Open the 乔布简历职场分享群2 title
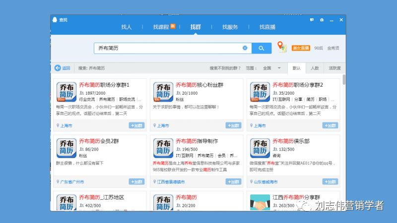Screen dimensions: 397x223 point(298,85)
